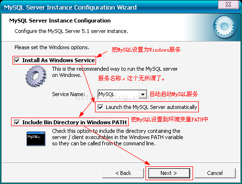Screen dimensions: 242x184
Task: Click 'Please set the Windows options.' text
Action: click(52, 47)
